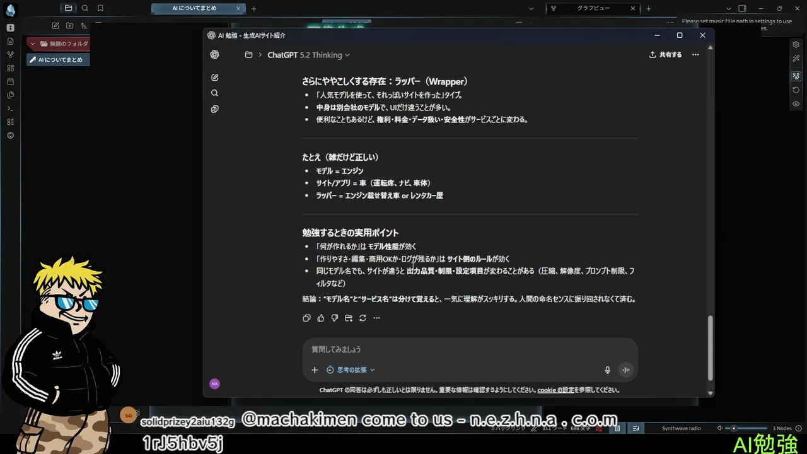Open the ChatGPT 5.2 Thinking model dropdown
The image size is (807, 454).
[309, 55]
